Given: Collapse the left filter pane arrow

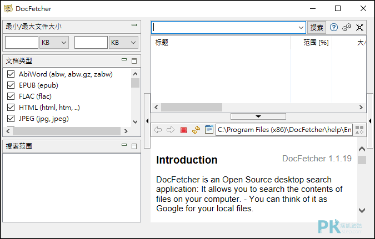Looking at the screenshot, I should click(147, 121).
